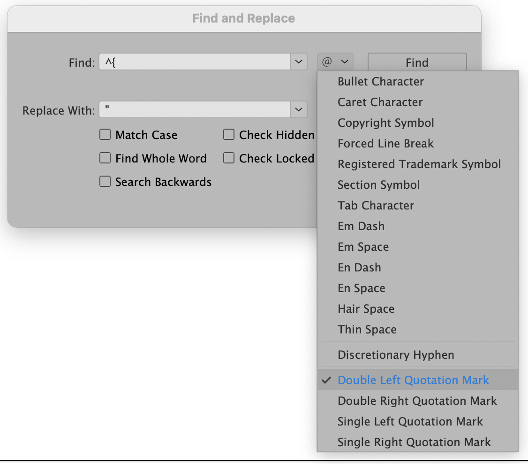Insert the Copyright Symbol
Screen dimensions: 528x464
[x=385, y=123]
